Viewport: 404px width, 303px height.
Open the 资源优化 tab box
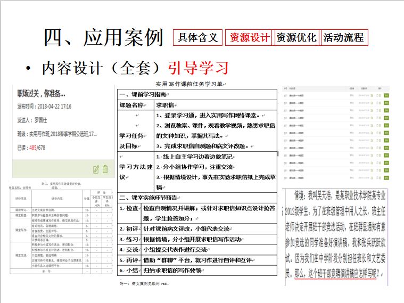pyautogui.click(x=296, y=38)
